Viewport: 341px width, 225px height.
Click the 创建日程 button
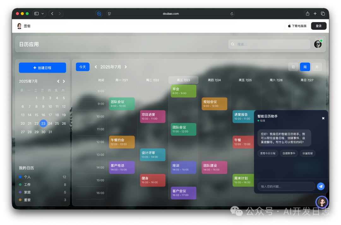coord(42,68)
